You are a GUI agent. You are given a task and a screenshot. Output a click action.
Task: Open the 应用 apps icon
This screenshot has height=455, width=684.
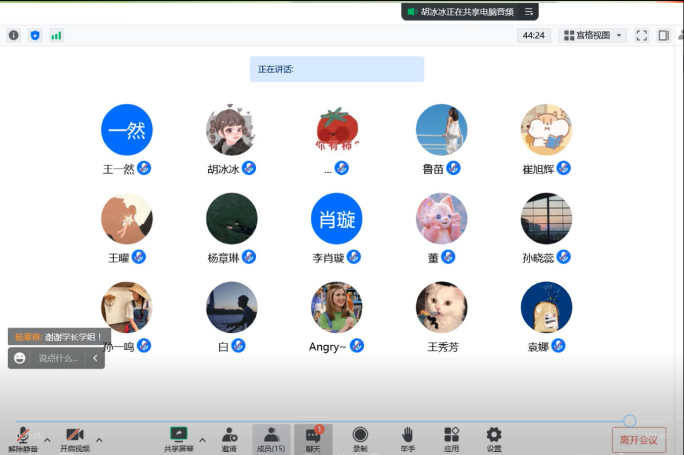click(x=451, y=439)
